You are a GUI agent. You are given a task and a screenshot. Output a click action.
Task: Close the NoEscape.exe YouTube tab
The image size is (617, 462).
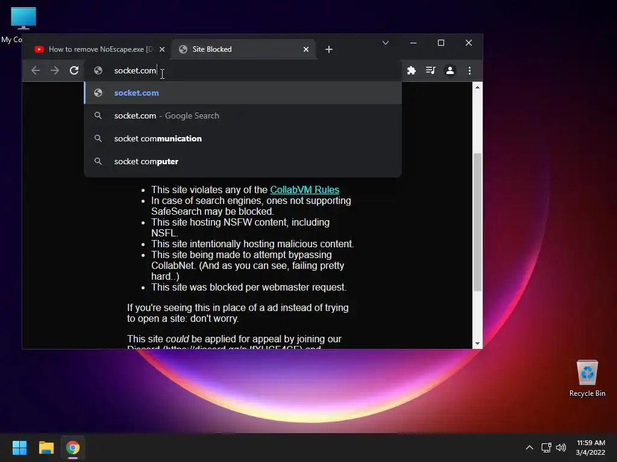(162, 49)
